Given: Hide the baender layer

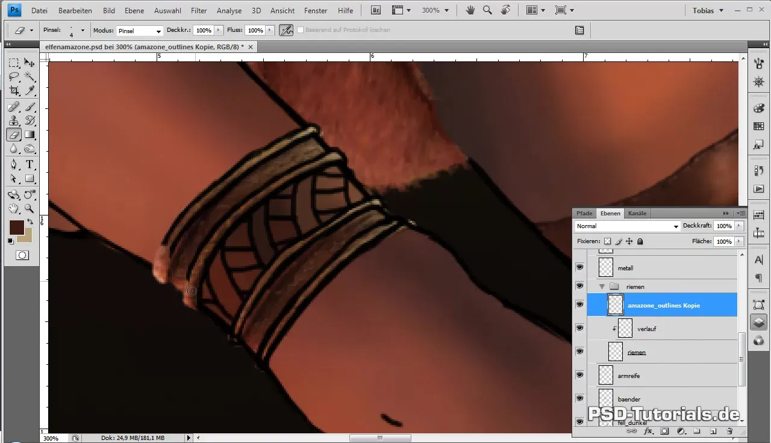Looking at the screenshot, I should click(579, 398).
